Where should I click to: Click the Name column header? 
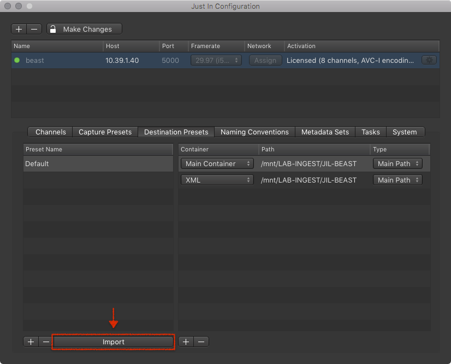[57, 46]
